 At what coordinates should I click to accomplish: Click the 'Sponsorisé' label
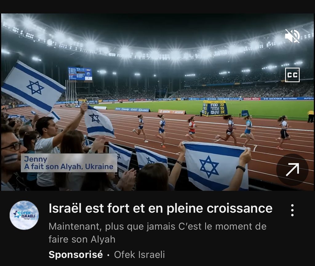coord(76,255)
